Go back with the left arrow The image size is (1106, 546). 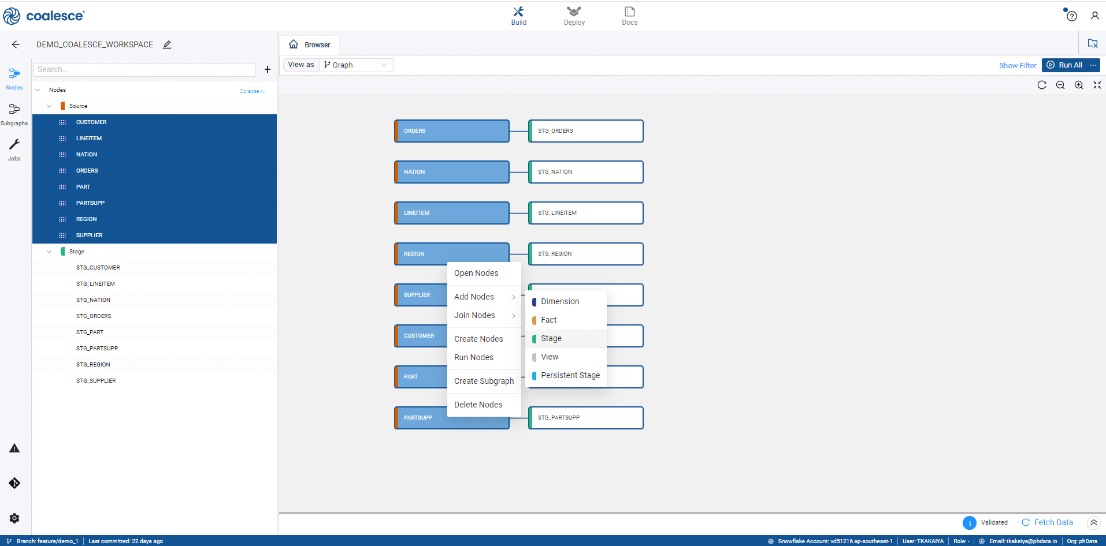click(16, 44)
